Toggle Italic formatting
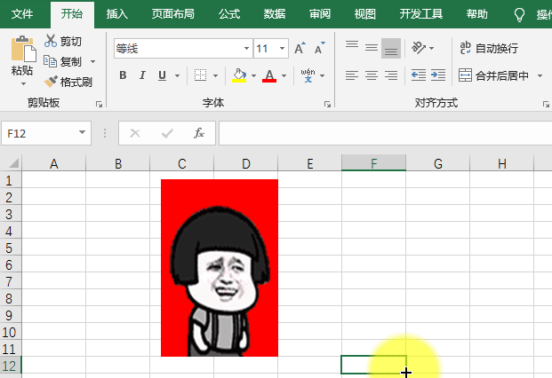Viewport: 552px width, 378px height. tap(142, 75)
